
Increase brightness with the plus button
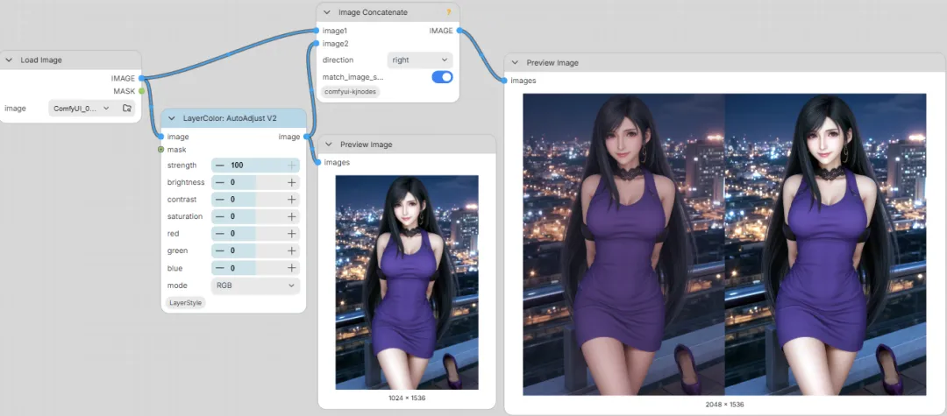point(292,182)
